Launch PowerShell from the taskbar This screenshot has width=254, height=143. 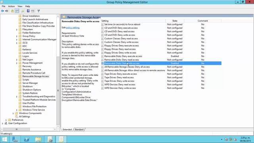point(27,139)
